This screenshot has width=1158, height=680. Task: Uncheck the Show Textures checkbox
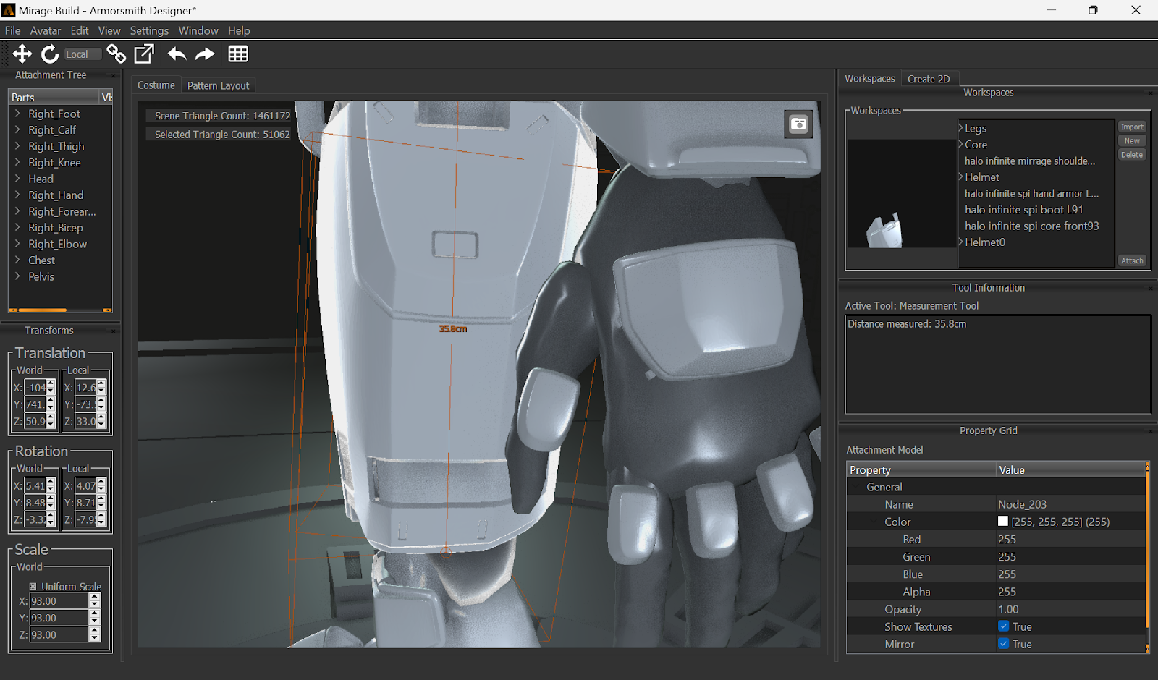coord(1004,626)
